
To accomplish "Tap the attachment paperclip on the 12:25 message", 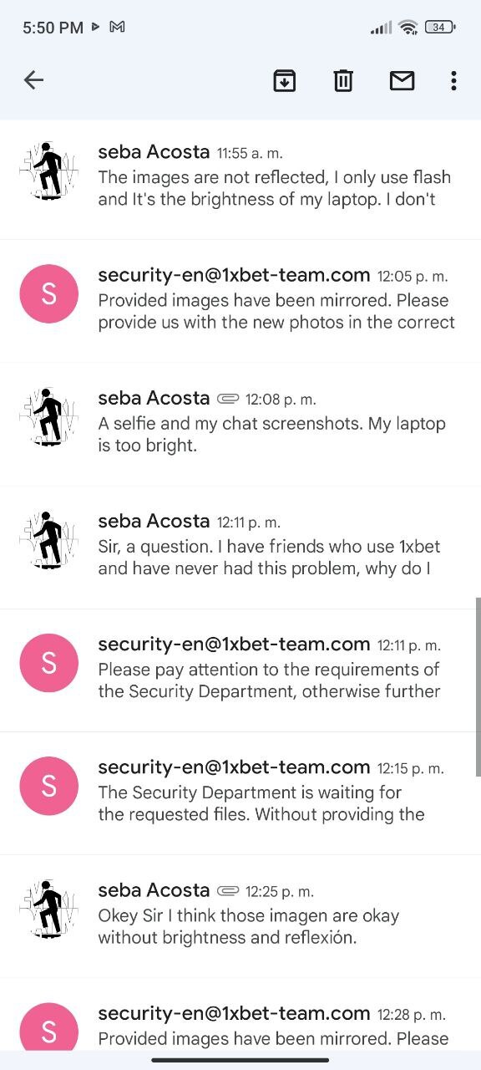I will click(228, 890).
